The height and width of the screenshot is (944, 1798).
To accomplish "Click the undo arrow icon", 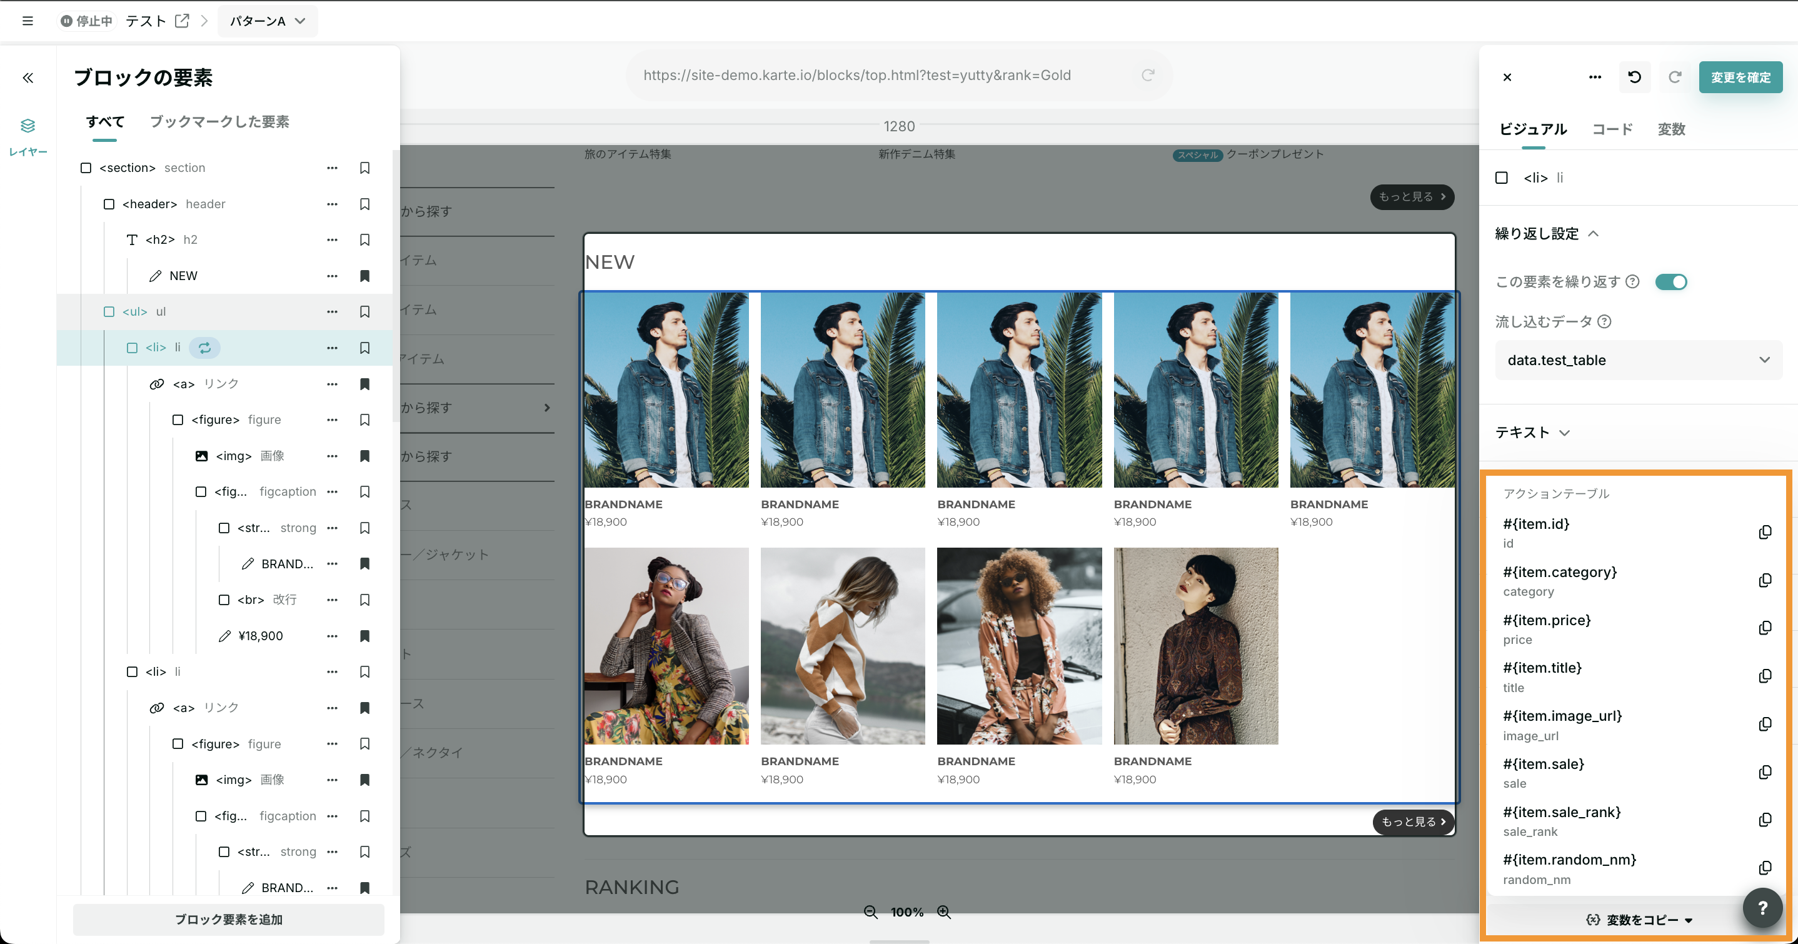I will [x=1634, y=77].
